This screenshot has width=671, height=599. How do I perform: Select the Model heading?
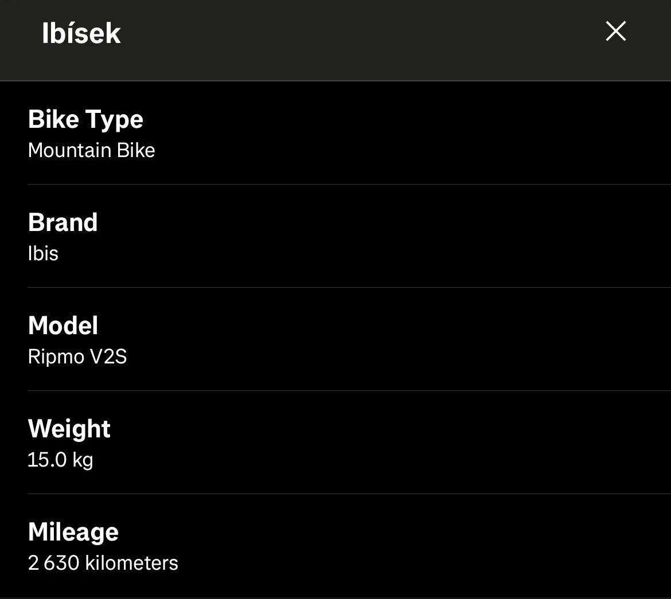pyautogui.click(x=63, y=326)
